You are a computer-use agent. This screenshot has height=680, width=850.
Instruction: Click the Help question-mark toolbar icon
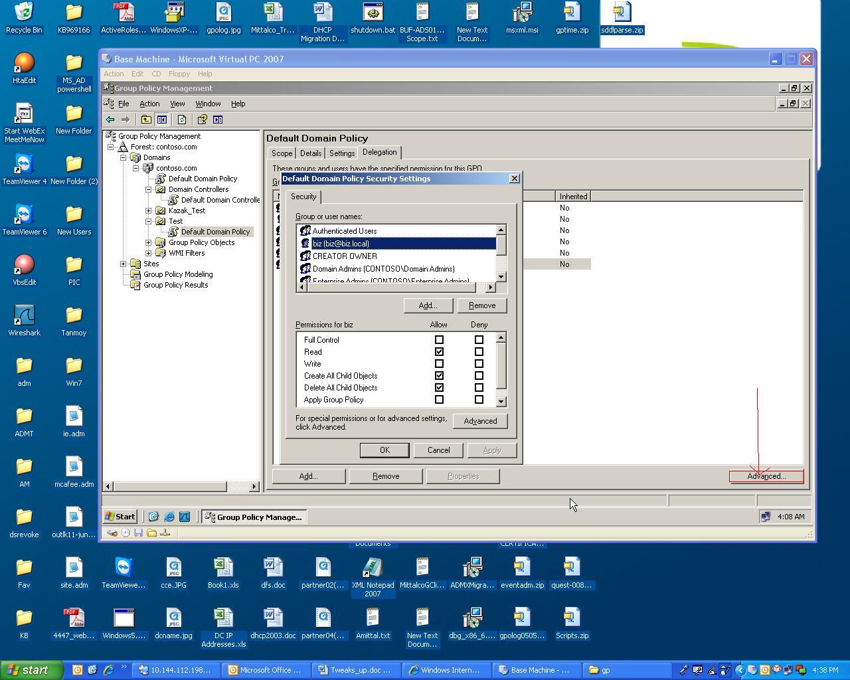tap(202, 120)
